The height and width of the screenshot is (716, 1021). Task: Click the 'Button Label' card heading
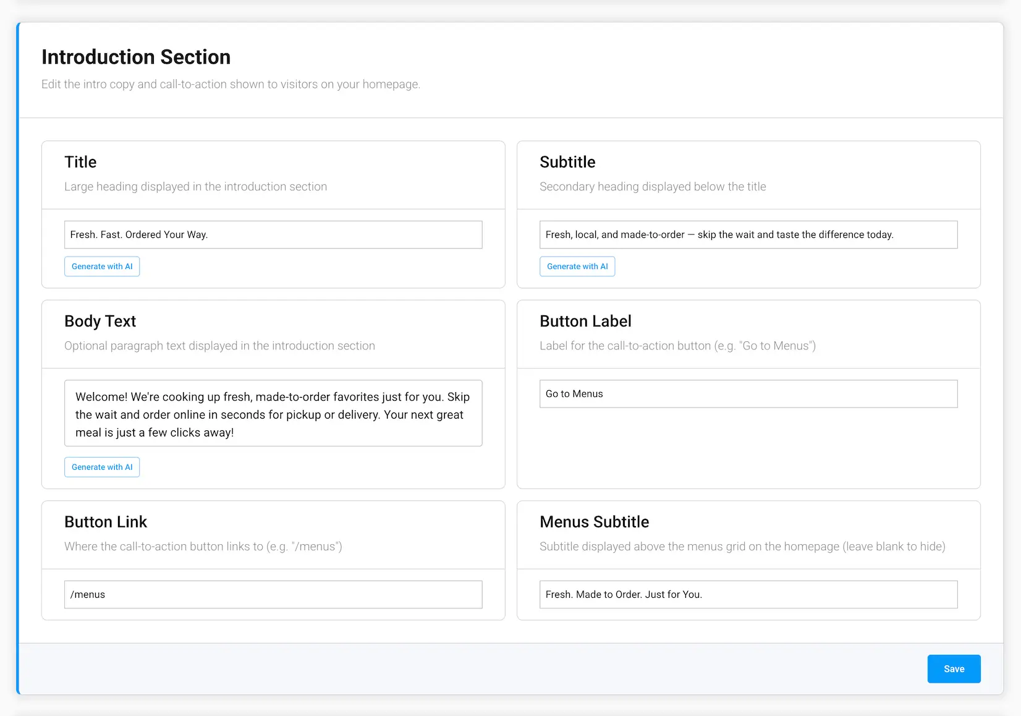tap(585, 322)
